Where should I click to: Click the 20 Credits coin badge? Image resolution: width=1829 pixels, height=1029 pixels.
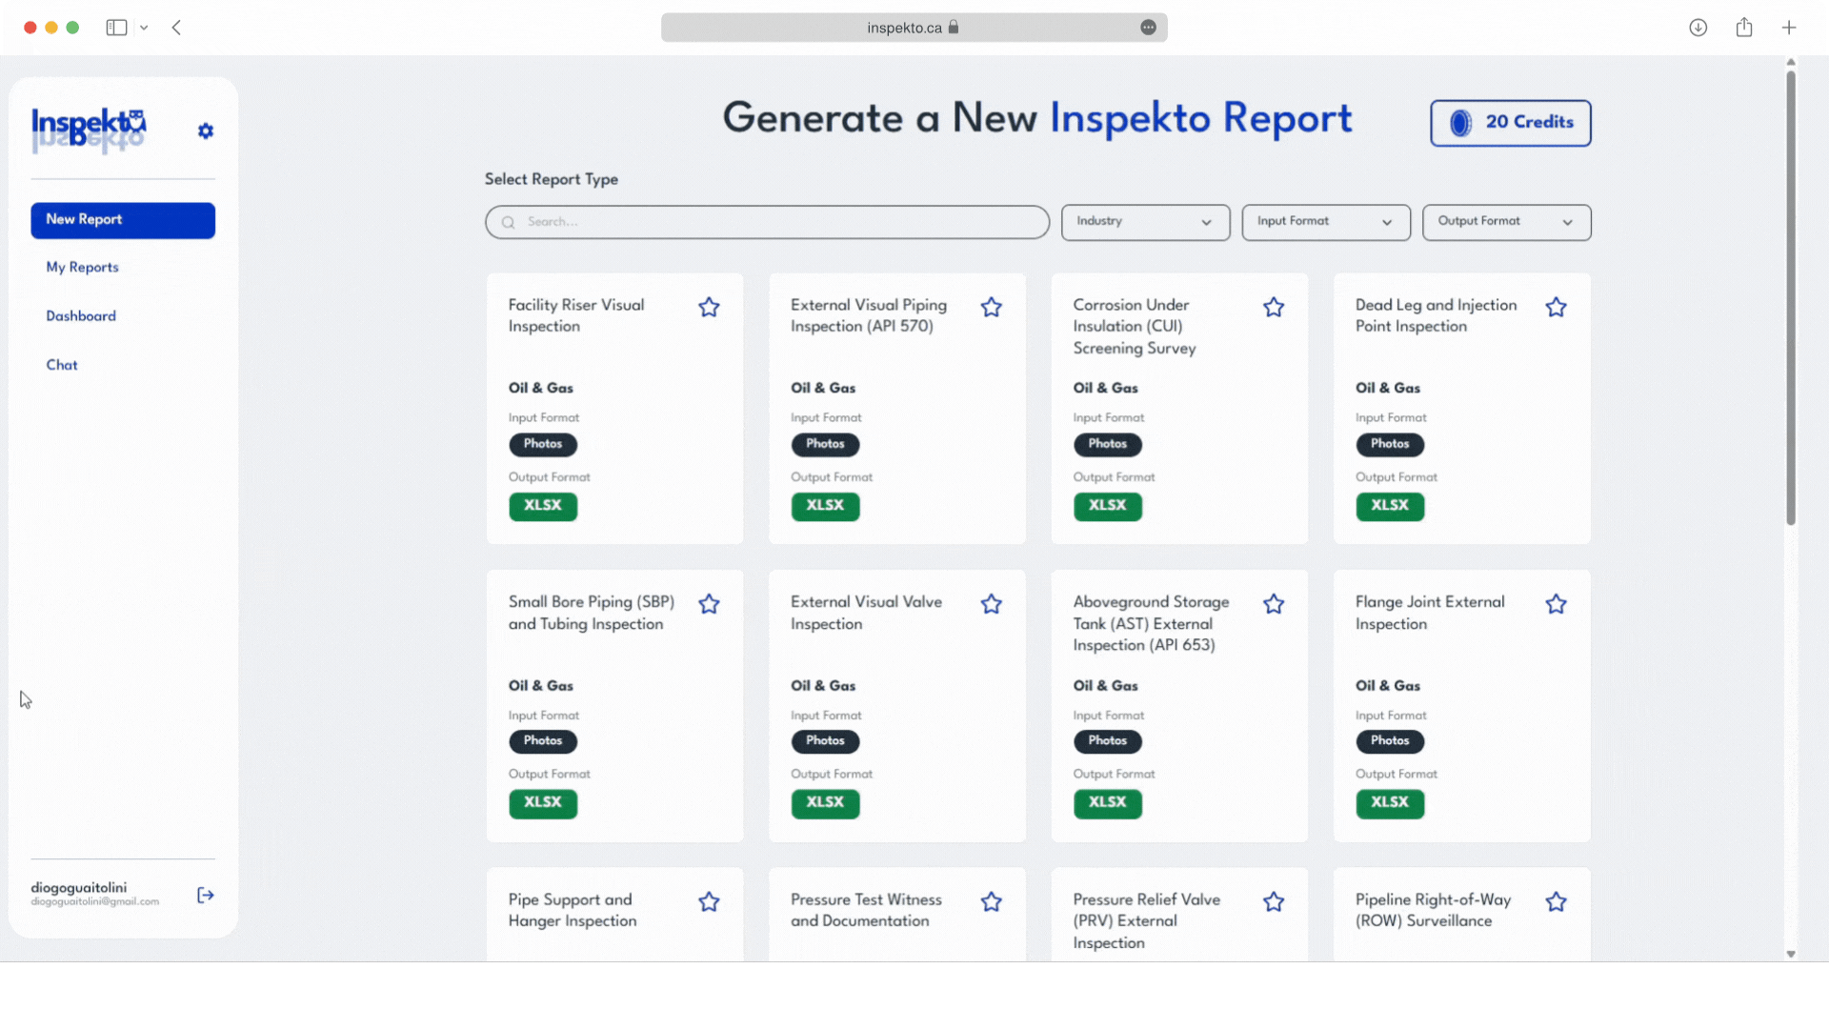(1510, 123)
